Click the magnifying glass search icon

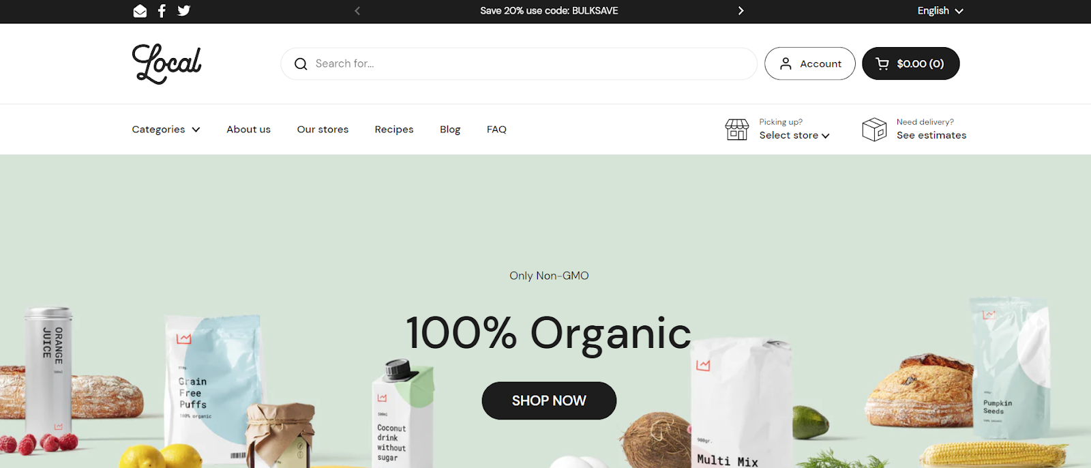tap(301, 64)
